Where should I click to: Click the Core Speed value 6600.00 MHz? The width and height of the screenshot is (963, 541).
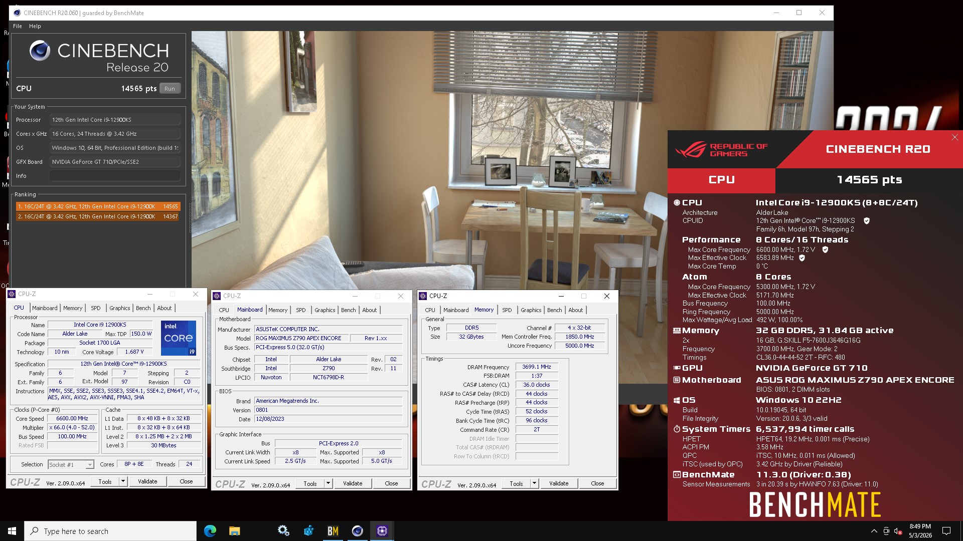(x=72, y=418)
